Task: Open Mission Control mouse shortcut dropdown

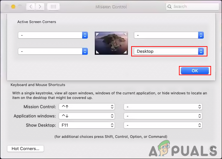Action: point(163,107)
